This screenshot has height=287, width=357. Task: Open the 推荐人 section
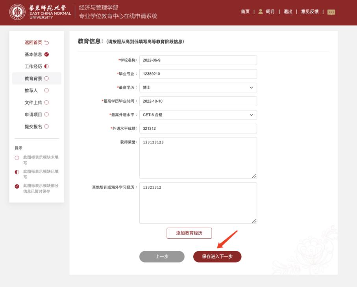tap(31, 90)
